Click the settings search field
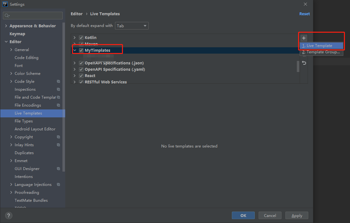 pos(33,15)
